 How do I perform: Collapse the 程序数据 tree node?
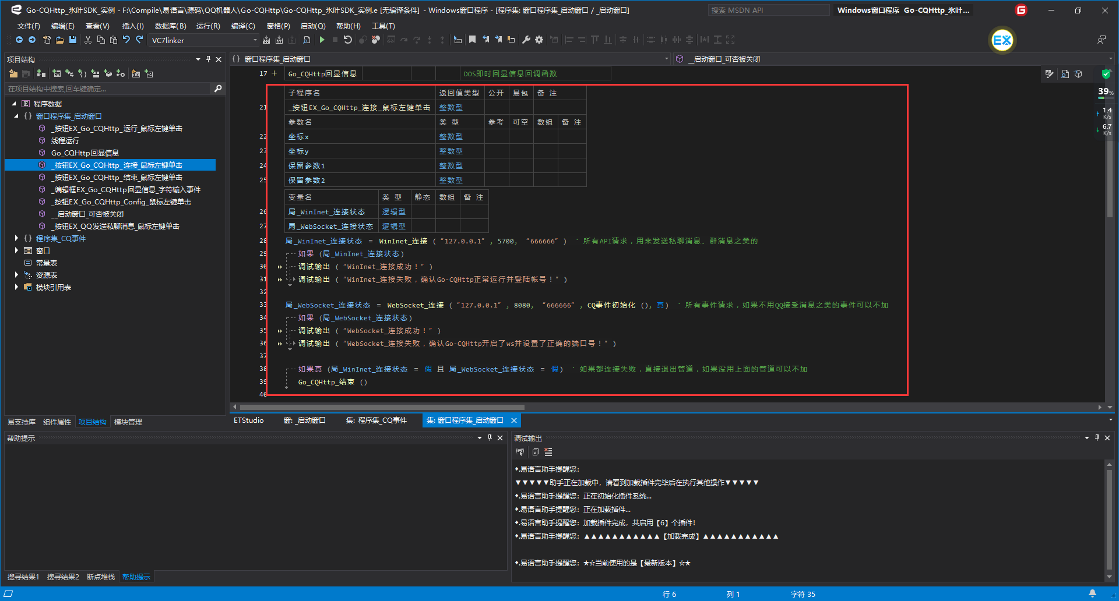(14, 104)
